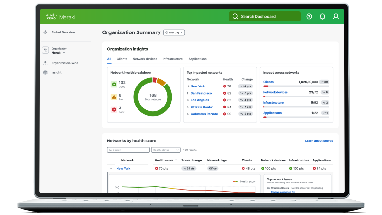Click the red Poor status icon
This screenshot has height=215, width=382.
point(114,110)
